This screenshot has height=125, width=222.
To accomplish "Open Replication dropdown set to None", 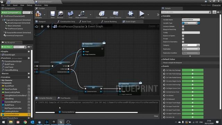I will point(191,49).
